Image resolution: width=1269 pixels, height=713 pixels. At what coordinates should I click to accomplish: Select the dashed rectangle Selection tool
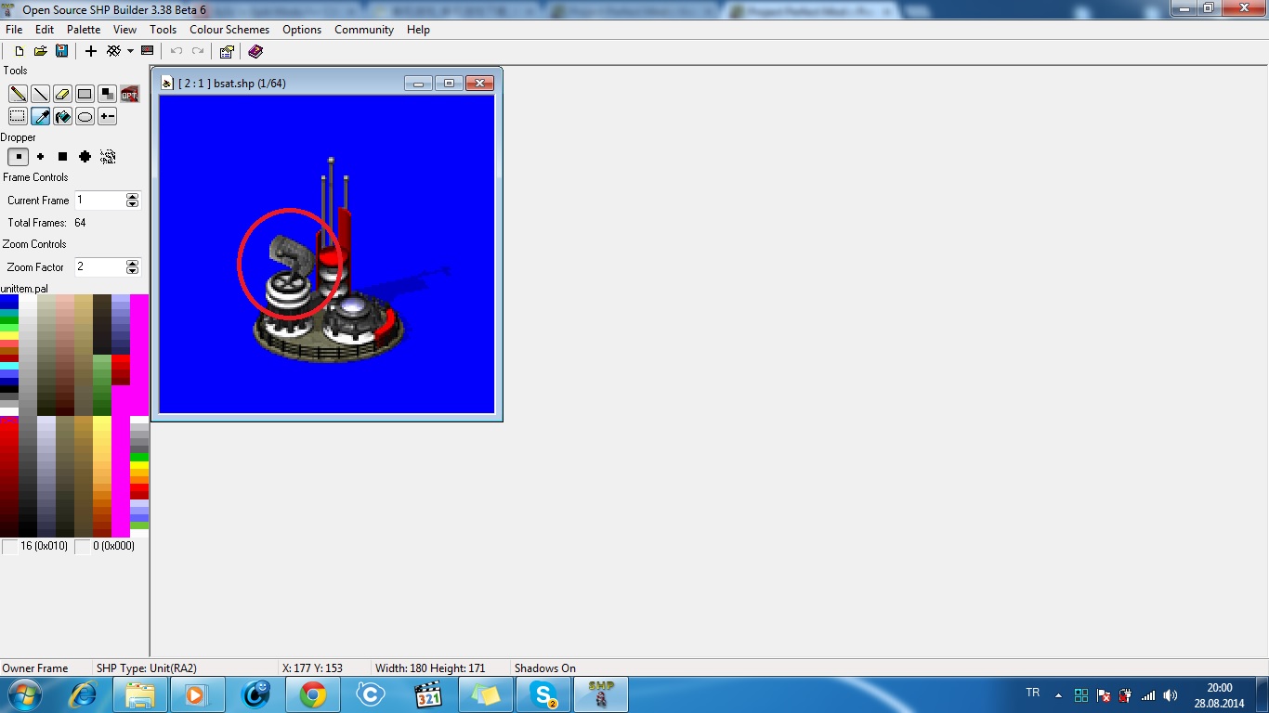tap(18, 116)
